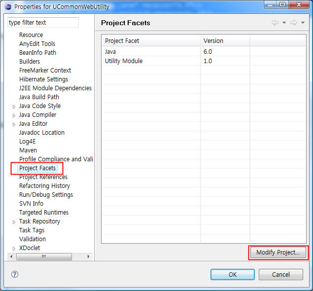313x291 pixels.
Task: Dismiss dialog with Cancel button
Action: [x=281, y=274]
